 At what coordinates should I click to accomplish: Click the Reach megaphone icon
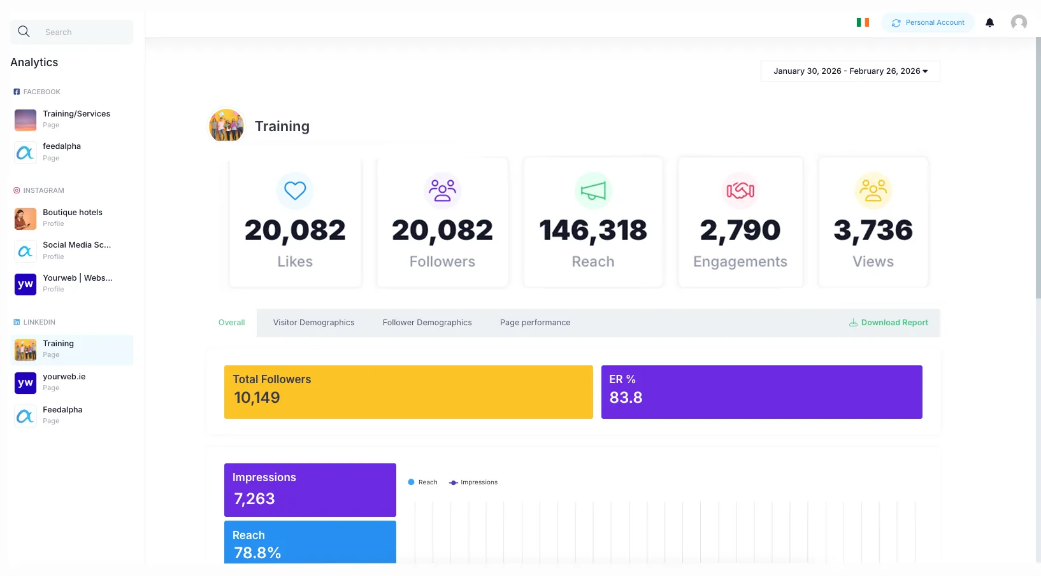click(x=592, y=190)
